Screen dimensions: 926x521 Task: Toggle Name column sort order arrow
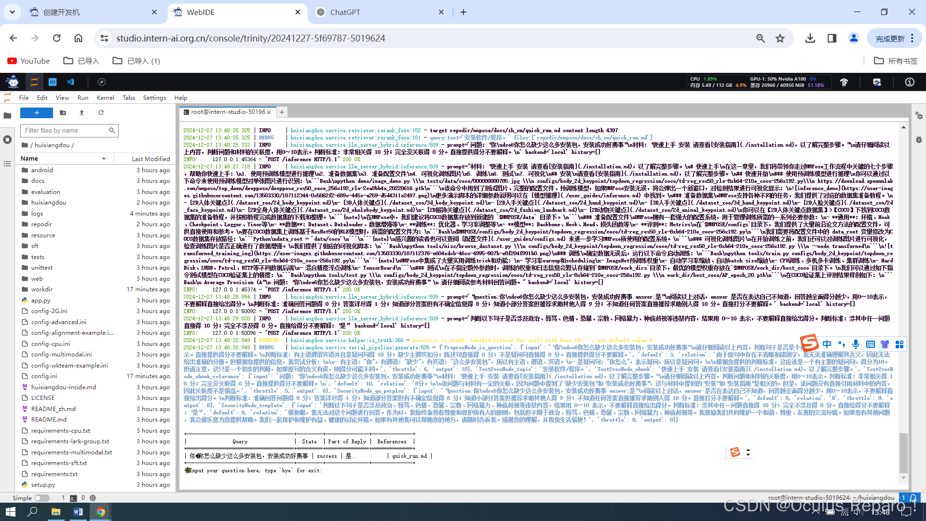coord(104,159)
